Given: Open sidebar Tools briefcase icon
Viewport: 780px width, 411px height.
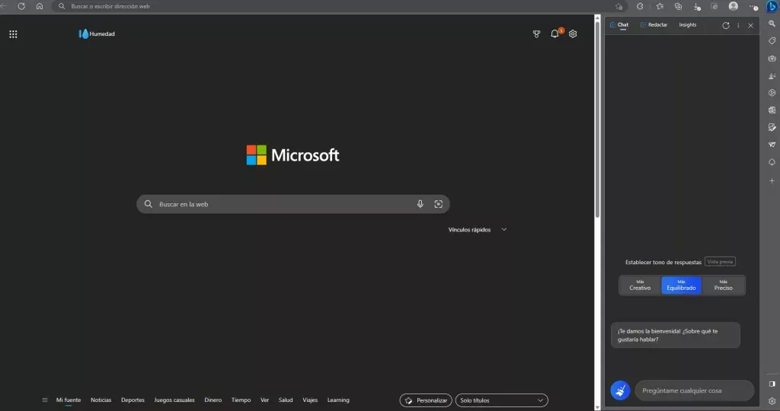Looking at the screenshot, I should point(772,58).
